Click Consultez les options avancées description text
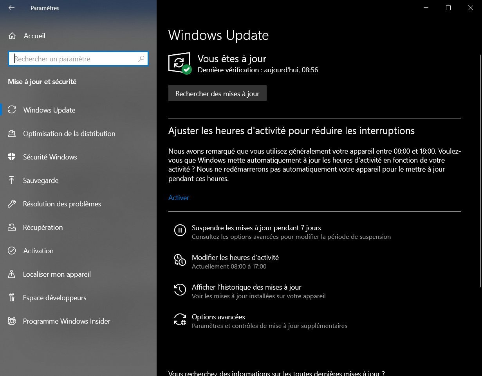Image resolution: width=482 pixels, height=376 pixels. point(291,237)
